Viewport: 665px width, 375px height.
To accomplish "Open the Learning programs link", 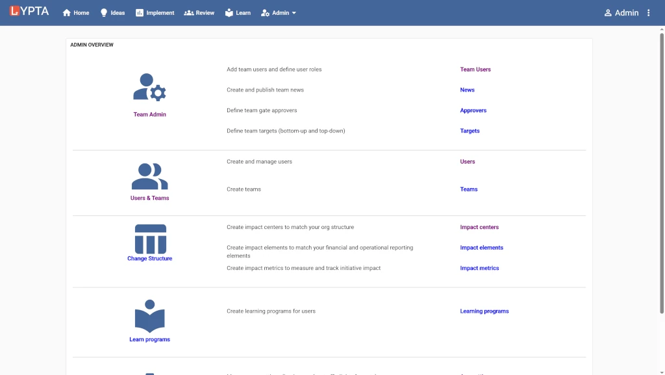I will [x=484, y=311].
